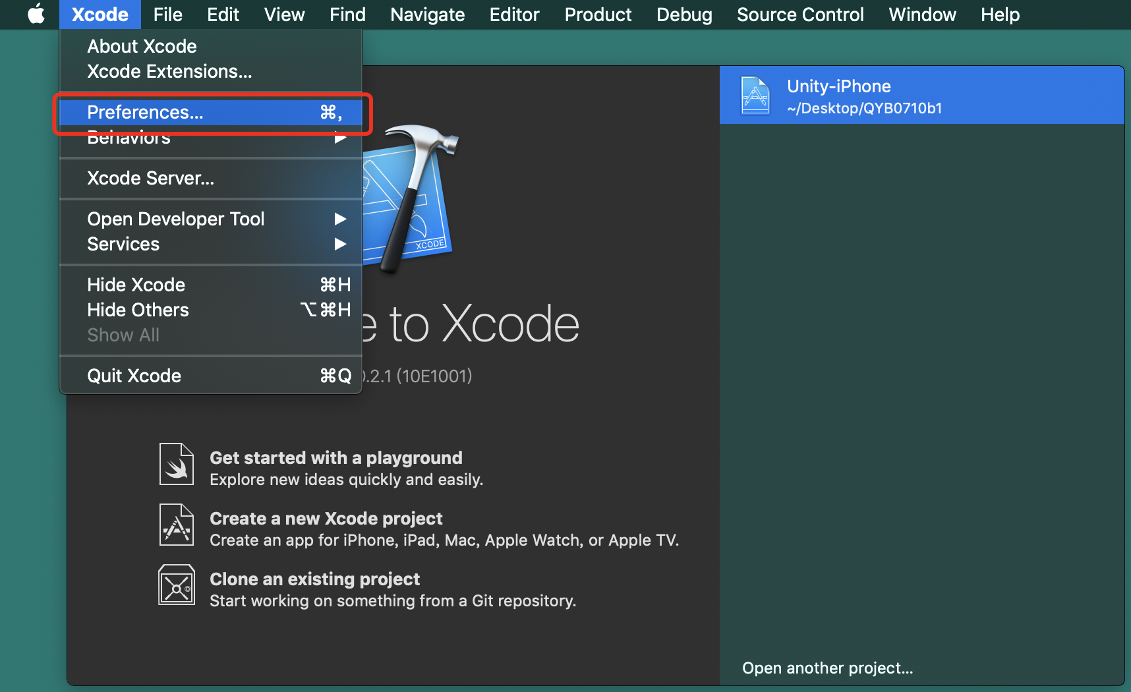Close the open Xcode menu bar item
This screenshot has width=1131, height=692.
pos(100,14)
